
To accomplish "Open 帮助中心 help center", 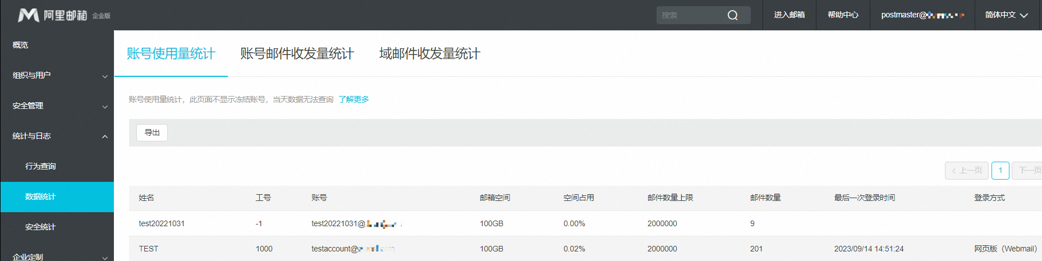I will tap(843, 15).
